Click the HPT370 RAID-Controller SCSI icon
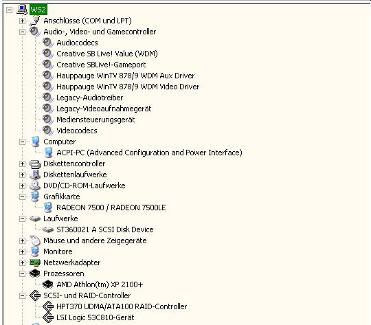The width and height of the screenshot is (371, 325). 48,306
